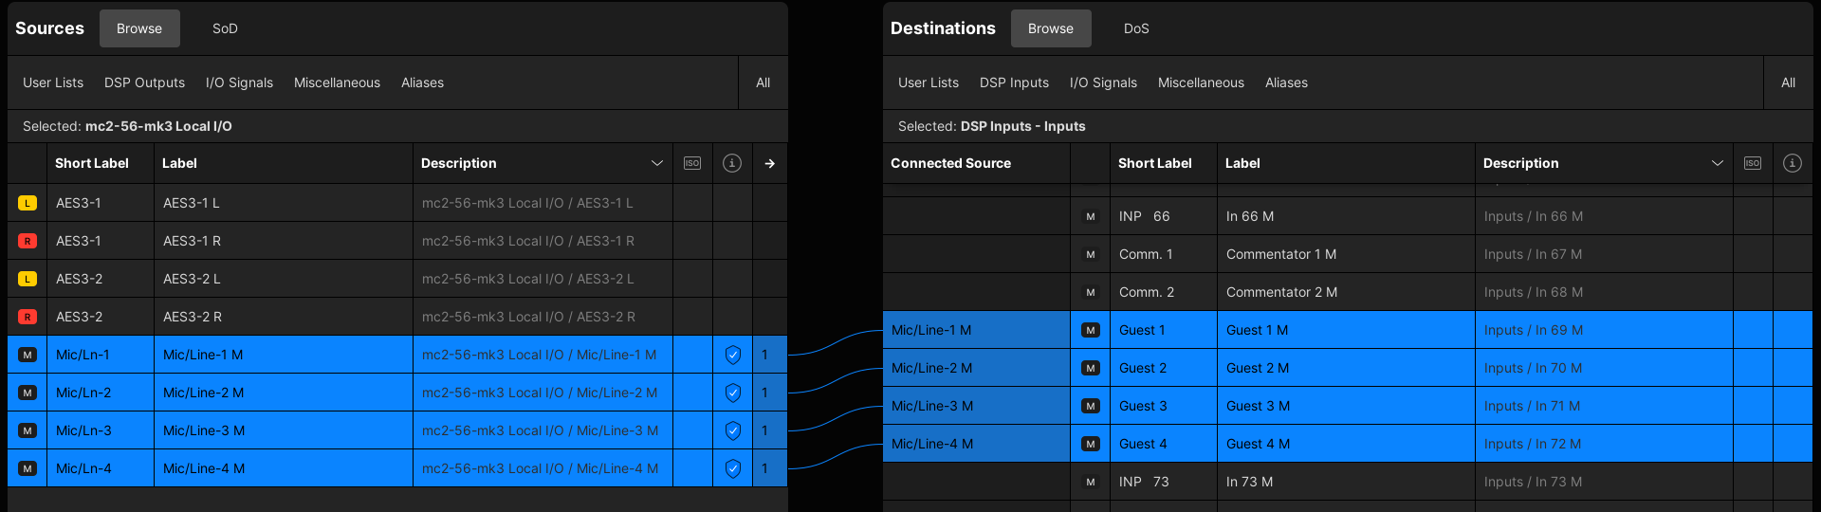
Task: Click the info icon in Sources header
Action: [x=732, y=163]
